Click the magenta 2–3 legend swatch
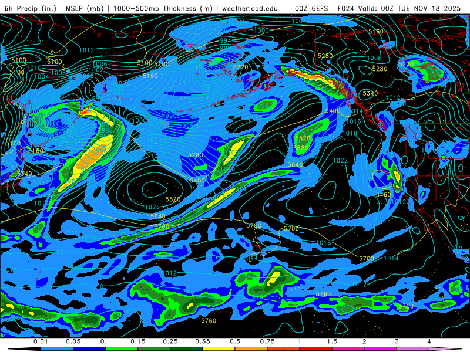 pyautogui.click(x=381, y=349)
